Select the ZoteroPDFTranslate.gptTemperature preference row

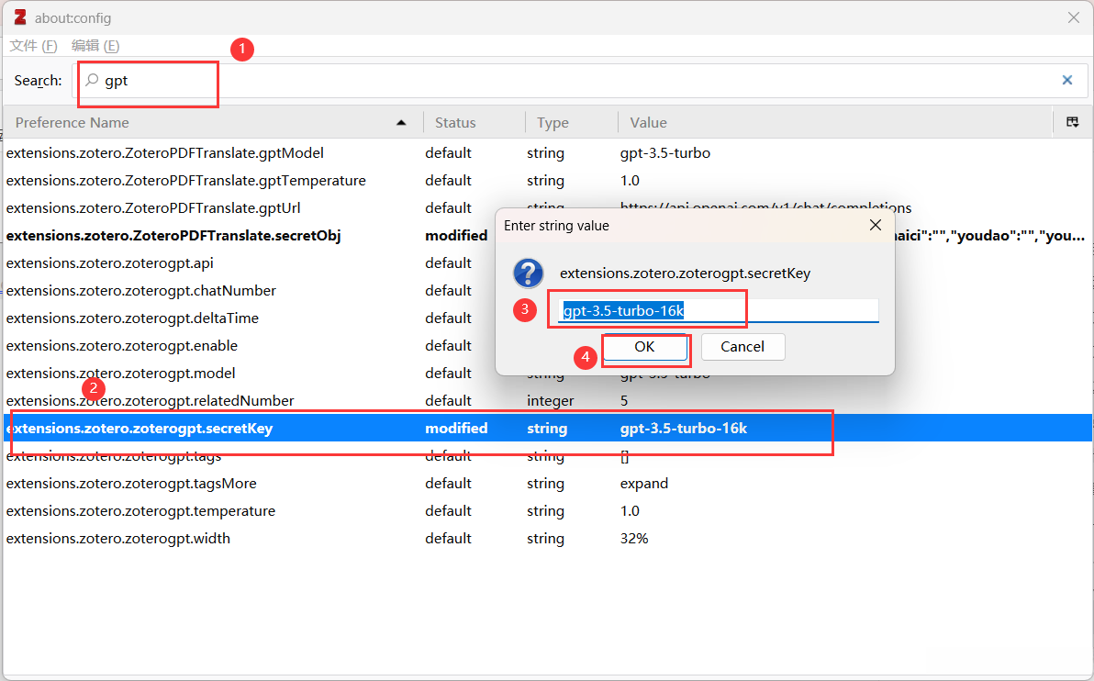pos(547,181)
